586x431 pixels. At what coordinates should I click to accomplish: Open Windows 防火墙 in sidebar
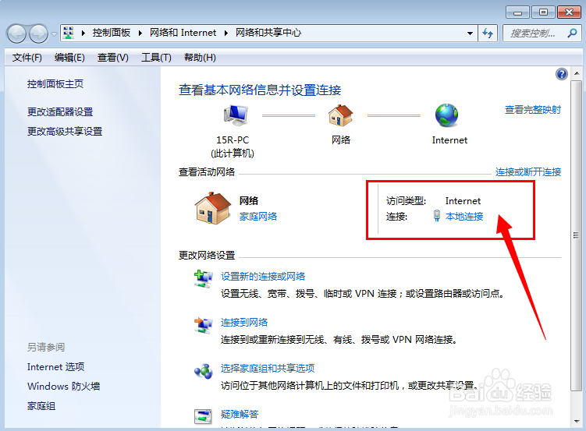(x=63, y=387)
